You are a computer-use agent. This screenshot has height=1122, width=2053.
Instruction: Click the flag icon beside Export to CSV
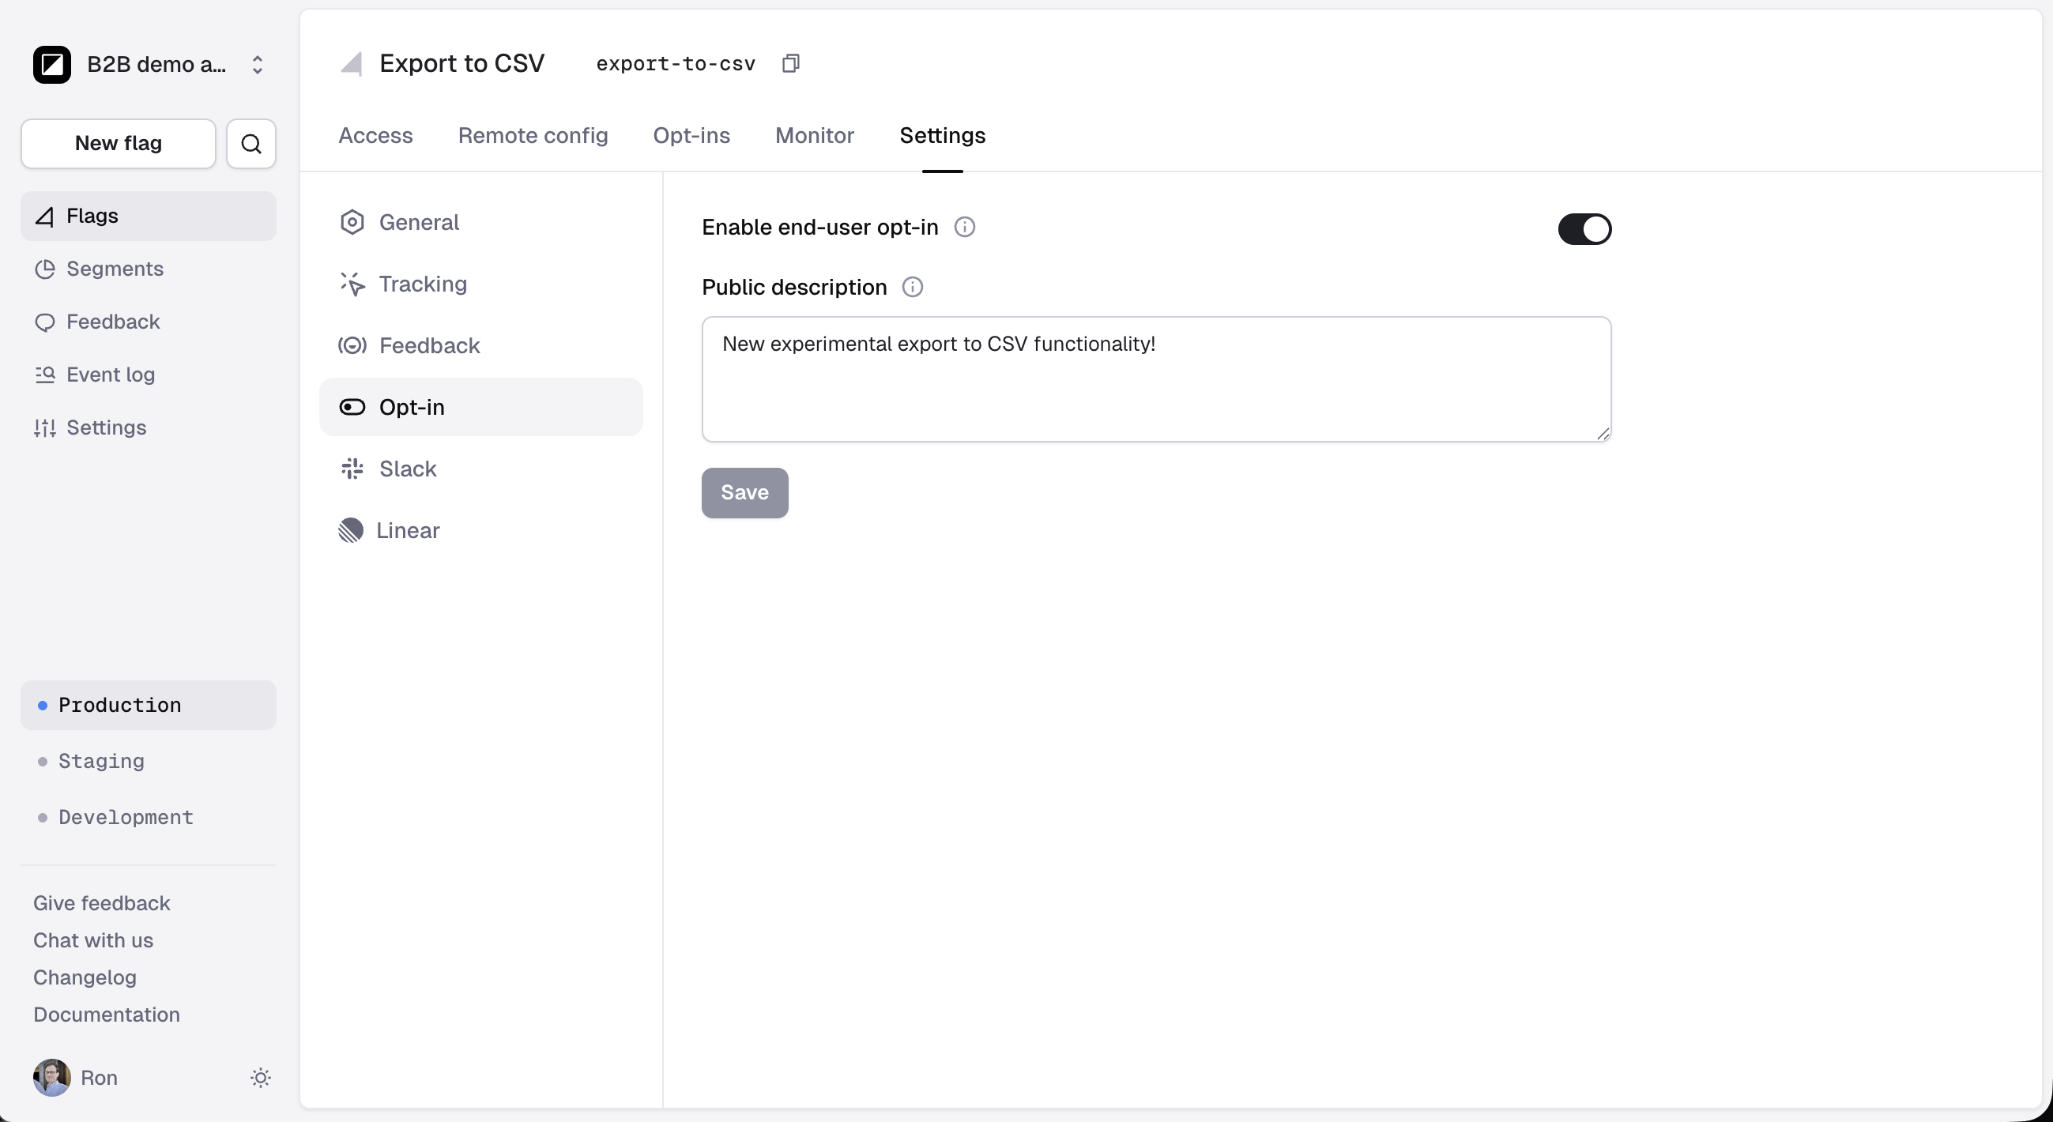tap(352, 64)
